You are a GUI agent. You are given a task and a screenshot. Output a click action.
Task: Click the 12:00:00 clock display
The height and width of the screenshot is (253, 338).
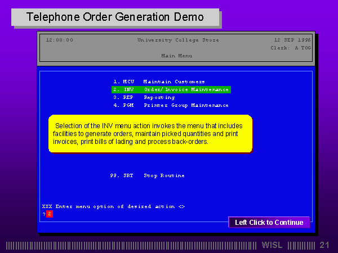point(59,40)
